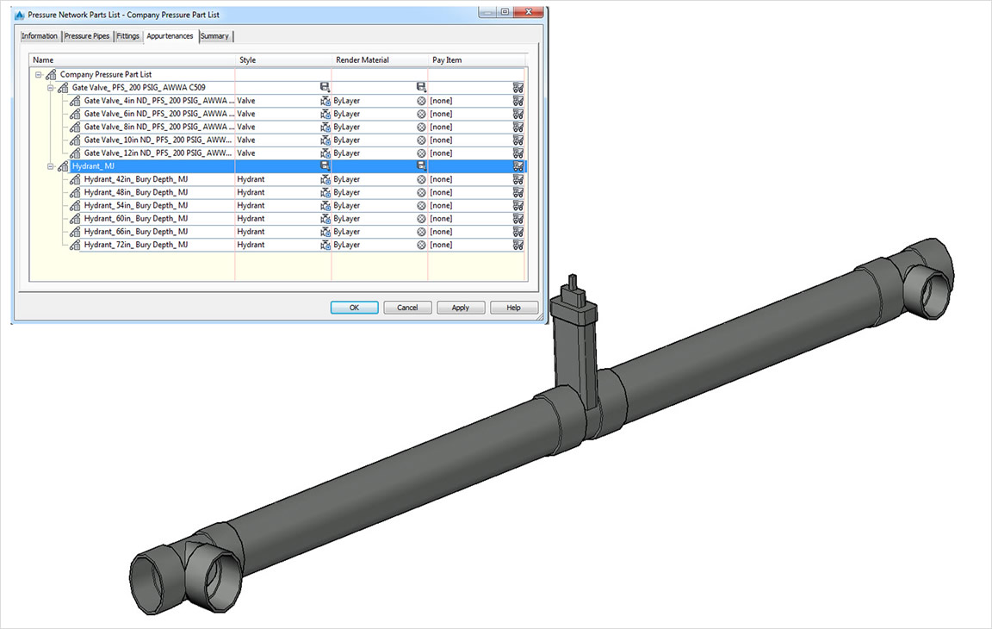Select the Company Pressure Part List root item
Screen dimensions: 992x629
point(106,75)
